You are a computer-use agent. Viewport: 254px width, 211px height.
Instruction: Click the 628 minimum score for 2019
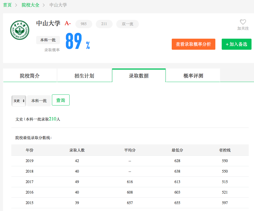tap(177, 161)
